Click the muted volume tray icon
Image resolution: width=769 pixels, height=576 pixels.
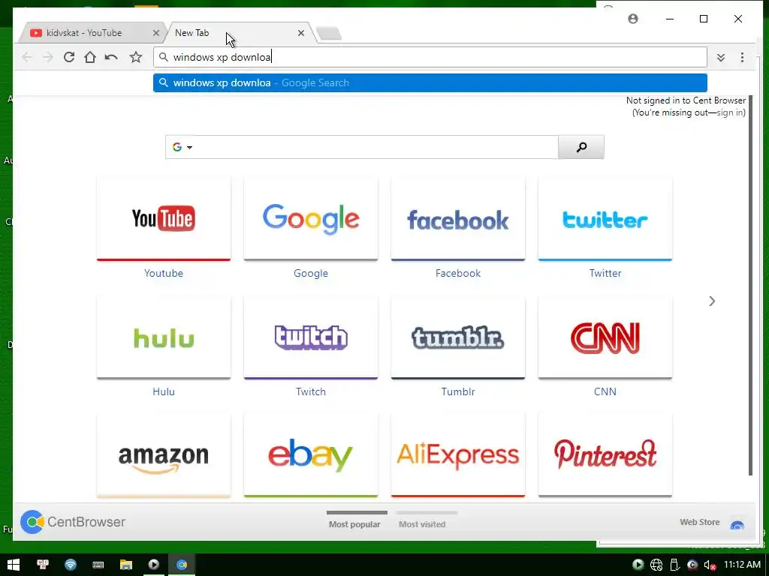[710, 565]
